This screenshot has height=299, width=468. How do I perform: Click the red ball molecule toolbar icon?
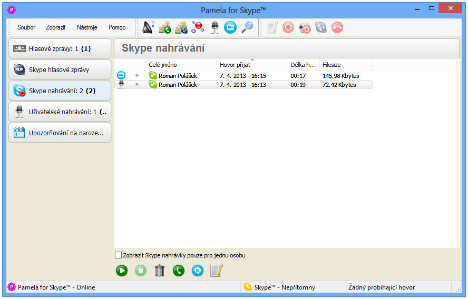(198, 27)
